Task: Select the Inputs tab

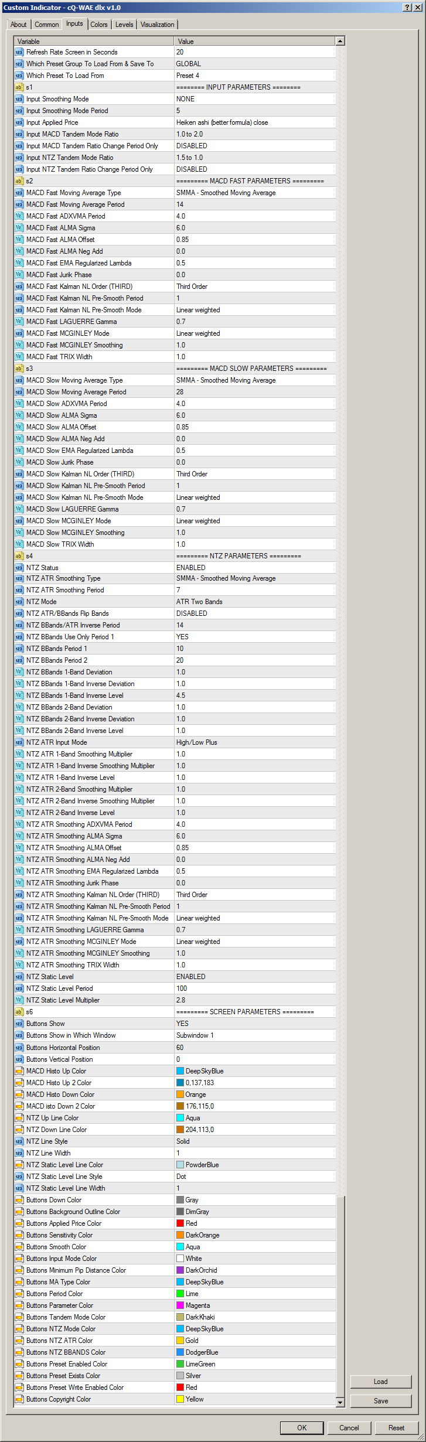Action: (74, 23)
